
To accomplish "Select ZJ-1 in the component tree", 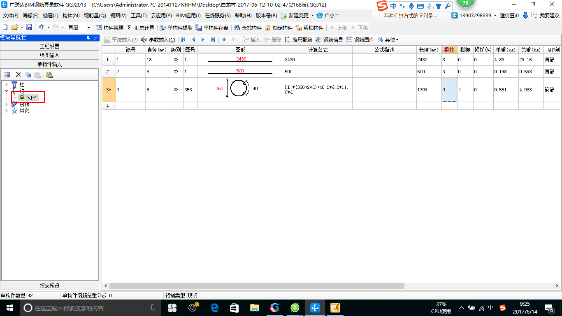I will click(33, 98).
